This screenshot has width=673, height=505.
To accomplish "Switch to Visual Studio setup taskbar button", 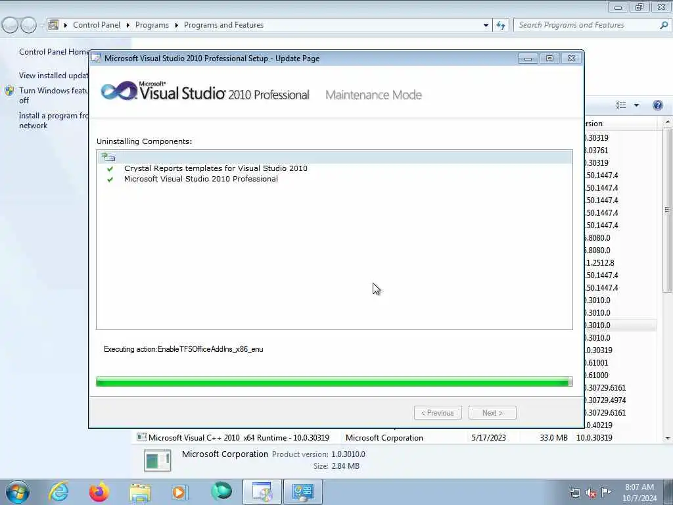I will point(262,492).
